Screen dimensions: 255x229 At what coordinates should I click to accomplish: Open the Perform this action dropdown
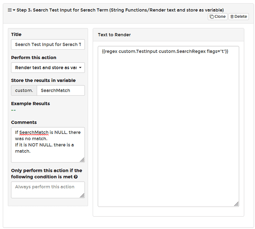[x=48, y=68]
